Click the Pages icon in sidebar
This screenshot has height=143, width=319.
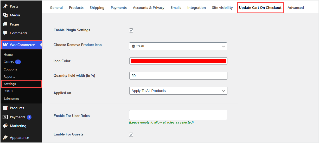pos(5,24)
